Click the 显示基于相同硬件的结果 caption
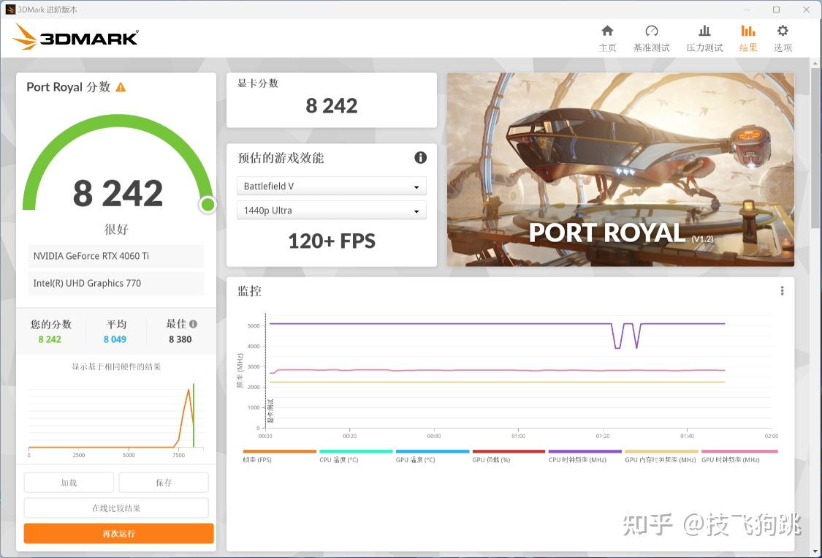Image resolution: width=822 pixels, height=558 pixels. click(x=116, y=366)
